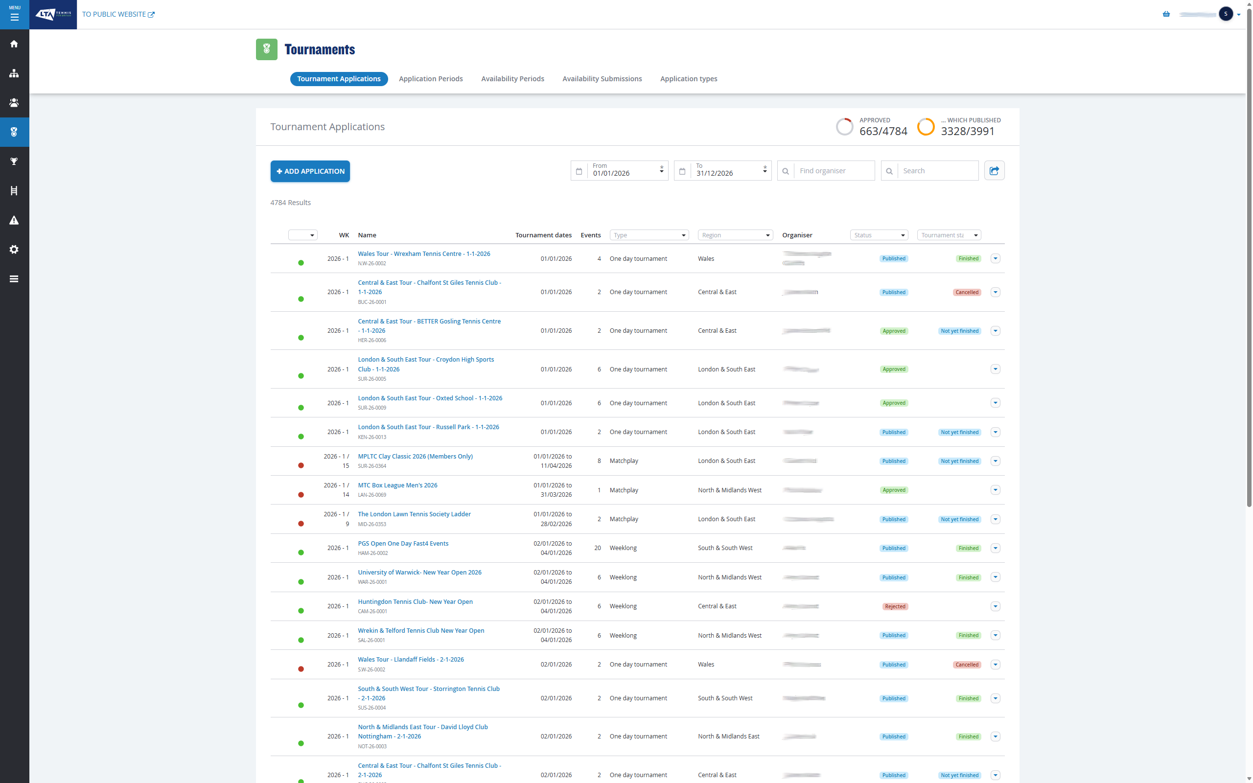Click the export share icon button
The height and width of the screenshot is (783, 1253).
994,171
